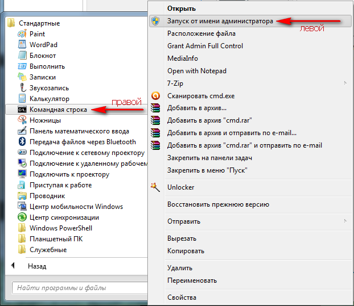This screenshot has height=306, width=354.
Task: Click the Unlocker wand icon
Action: point(155,187)
